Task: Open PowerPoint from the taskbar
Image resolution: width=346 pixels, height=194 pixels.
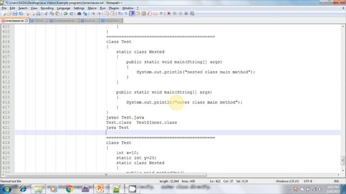Action: pos(99,189)
